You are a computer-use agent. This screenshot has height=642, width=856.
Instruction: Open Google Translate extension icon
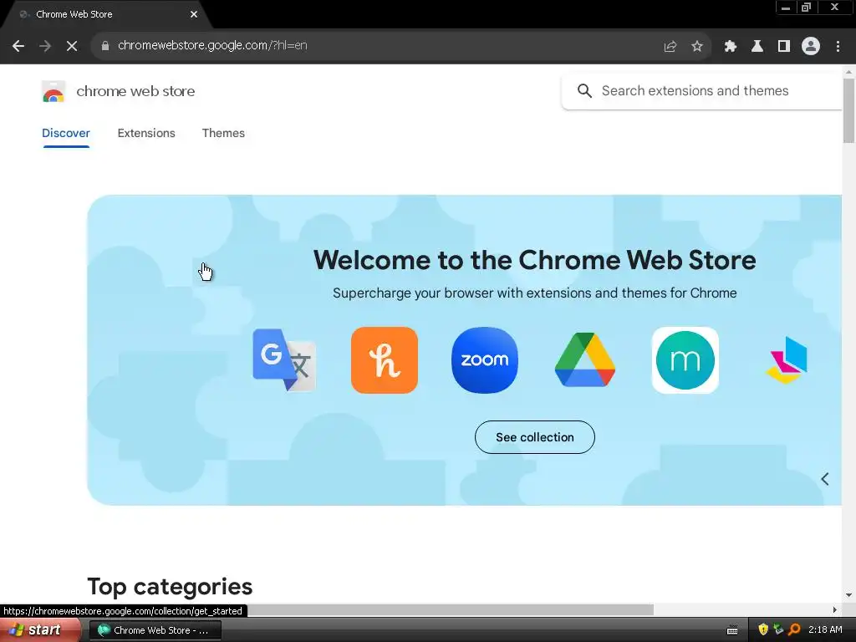(284, 360)
